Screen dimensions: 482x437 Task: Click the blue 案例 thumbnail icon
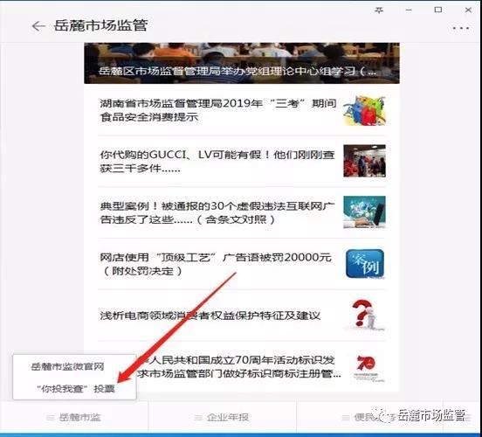click(365, 264)
